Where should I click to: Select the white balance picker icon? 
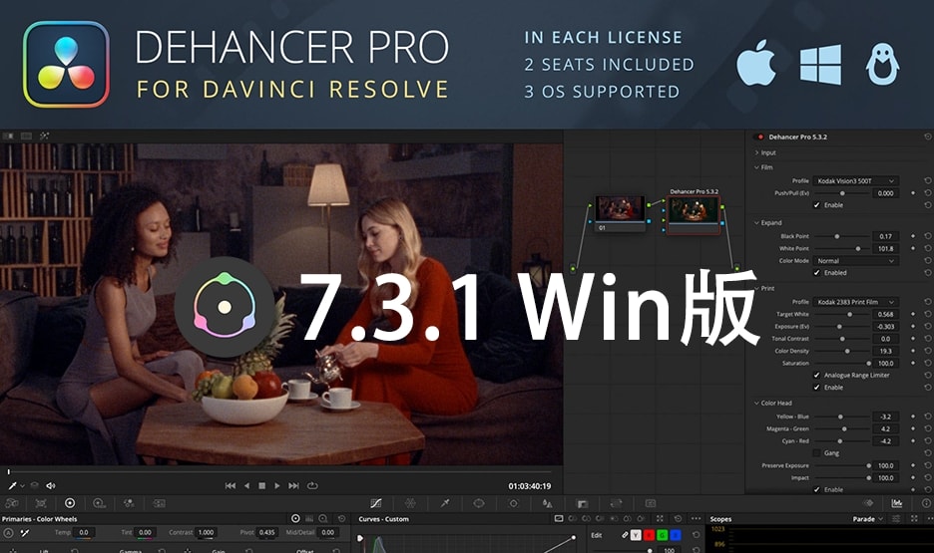pyautogui.click(x=24, y=533)
